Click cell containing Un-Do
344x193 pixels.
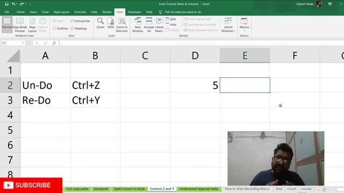pyautogui.click(x=45, y=85)
